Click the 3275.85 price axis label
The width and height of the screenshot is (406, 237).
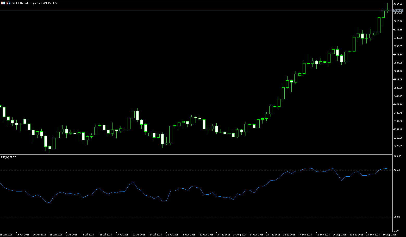click(x=398, y=146)
